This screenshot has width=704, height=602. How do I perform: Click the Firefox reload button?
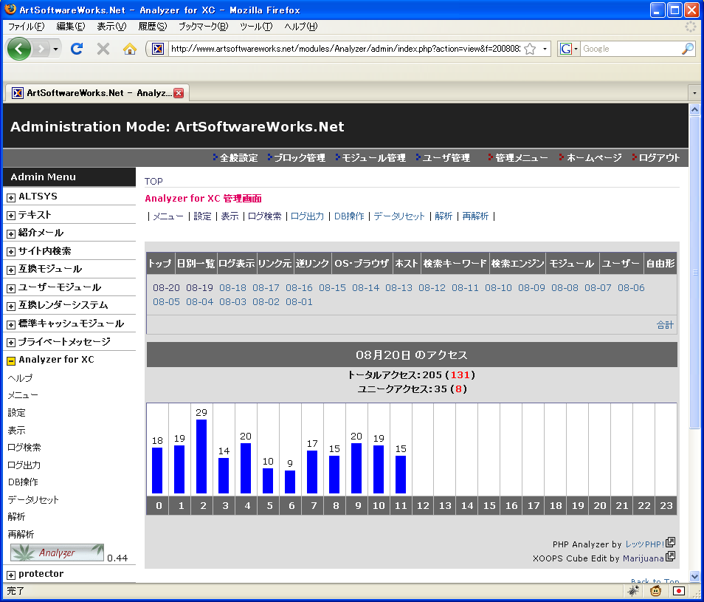[76, 49]
